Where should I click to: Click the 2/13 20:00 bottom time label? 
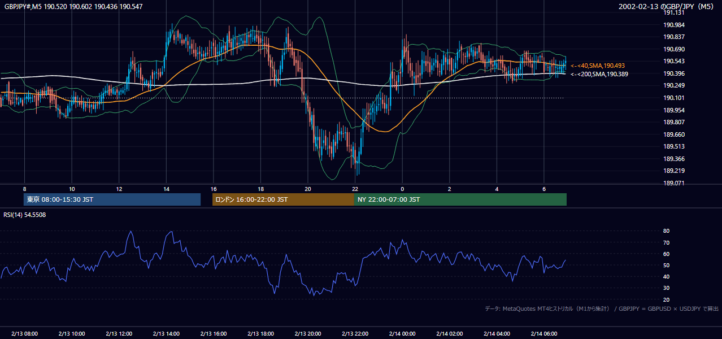pyautogui.click(x=308, y=334)
